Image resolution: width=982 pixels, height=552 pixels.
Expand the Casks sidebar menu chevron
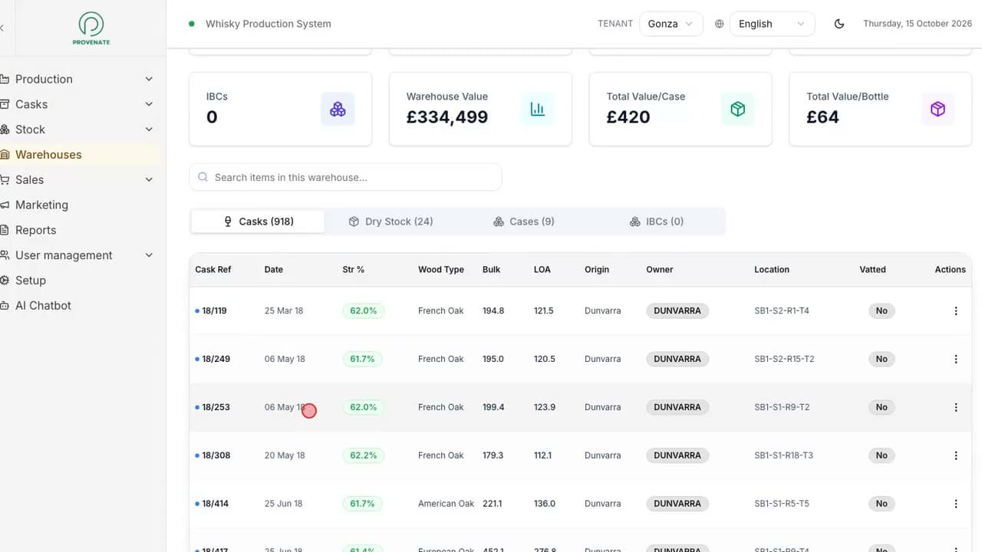[x=149, y=104]
